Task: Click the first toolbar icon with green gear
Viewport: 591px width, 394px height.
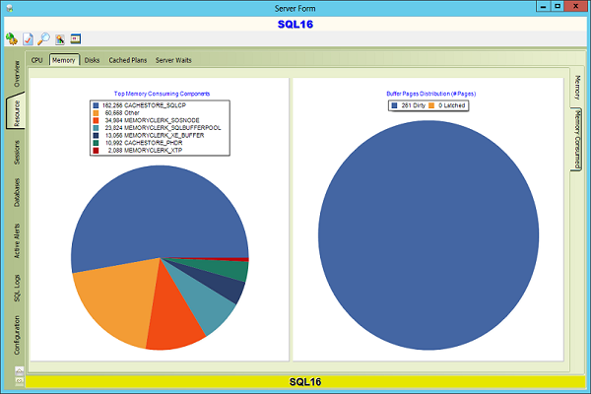Action: pyautogui.click(x=12, y=38)
